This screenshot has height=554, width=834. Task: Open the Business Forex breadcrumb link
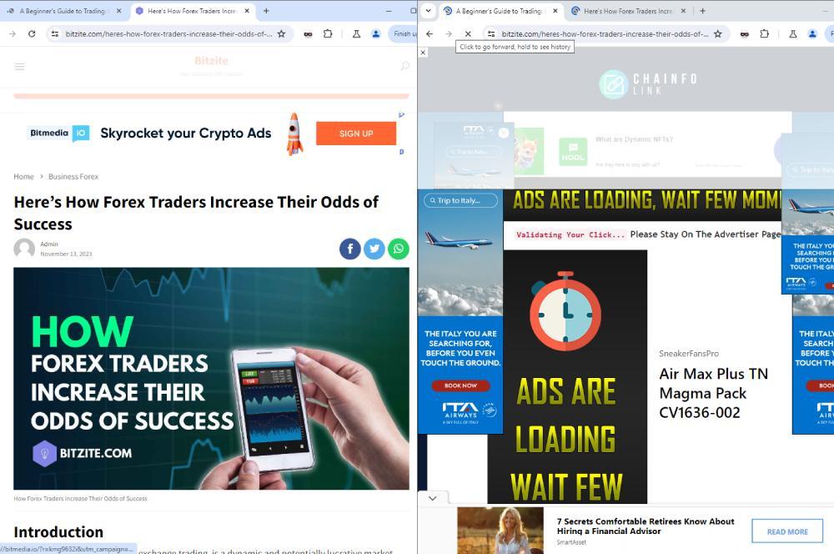(x=73, y=176)
